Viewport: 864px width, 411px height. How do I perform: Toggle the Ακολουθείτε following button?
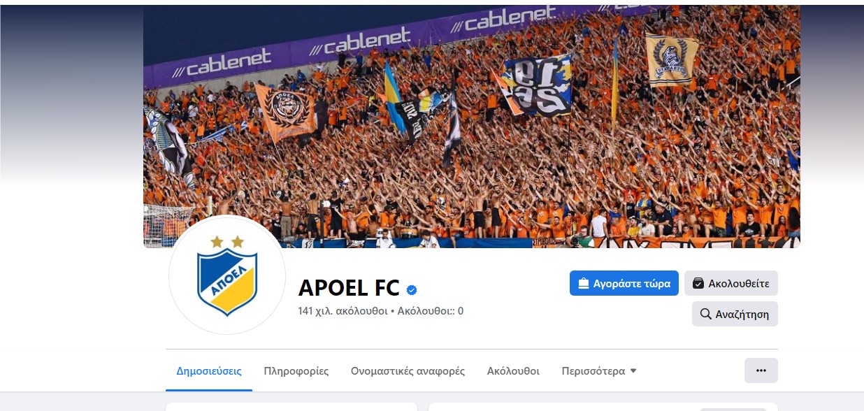click(731, 283)
